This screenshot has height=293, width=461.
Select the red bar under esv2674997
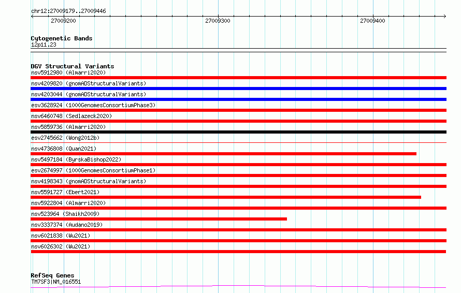tap(238, 175)
